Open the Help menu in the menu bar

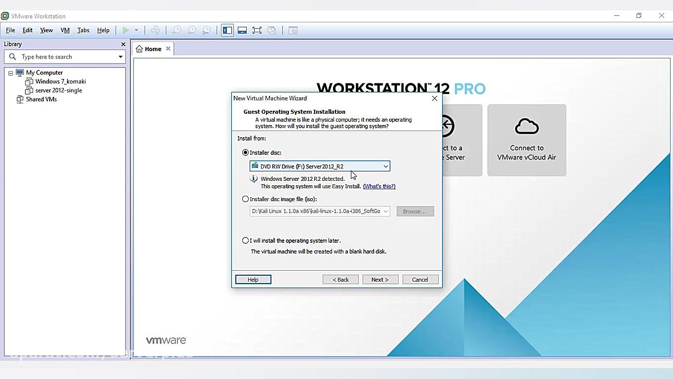(x=103, y=30)
